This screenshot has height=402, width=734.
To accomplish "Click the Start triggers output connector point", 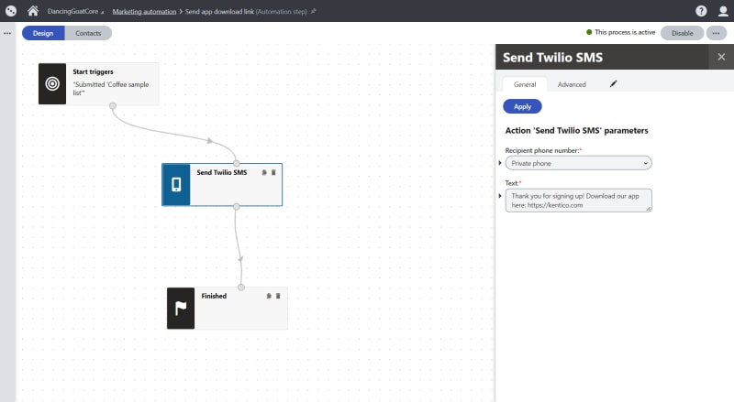I will click(112, 105).
